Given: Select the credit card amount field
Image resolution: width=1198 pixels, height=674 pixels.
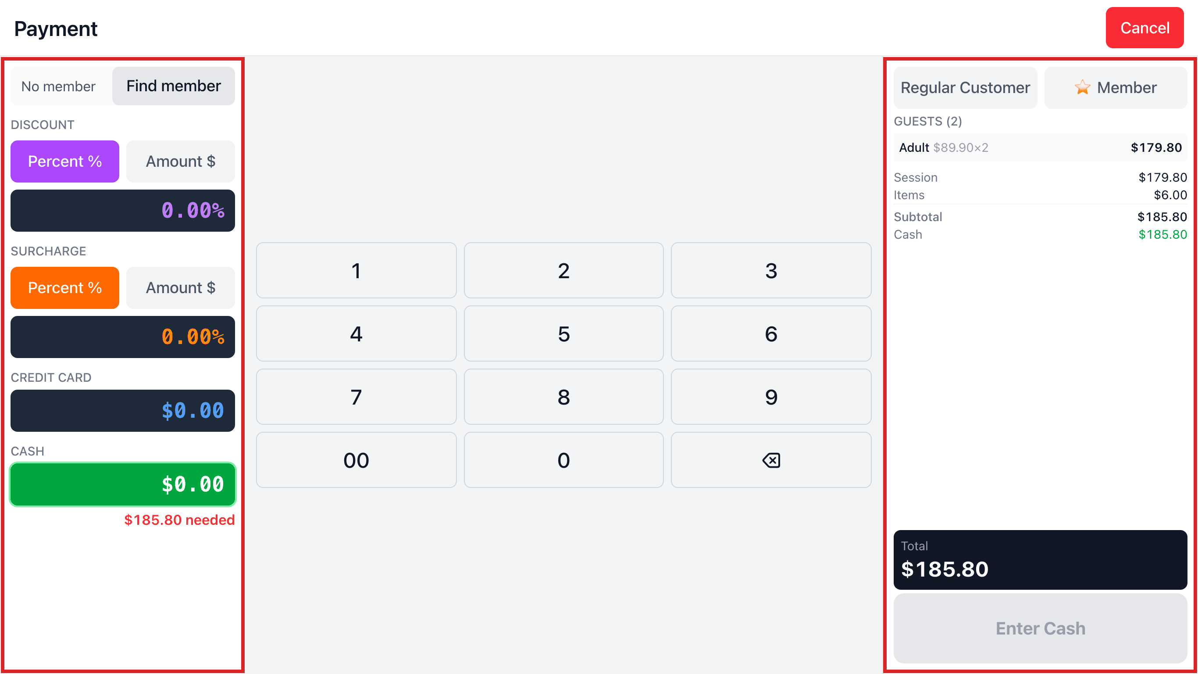Looking at the screenshot, I should pos(123,411).
